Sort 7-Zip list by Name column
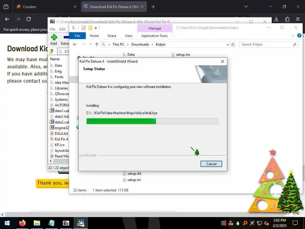Image resolution: width=305 pixels, height=229 pixels. (x=55, y=59)
